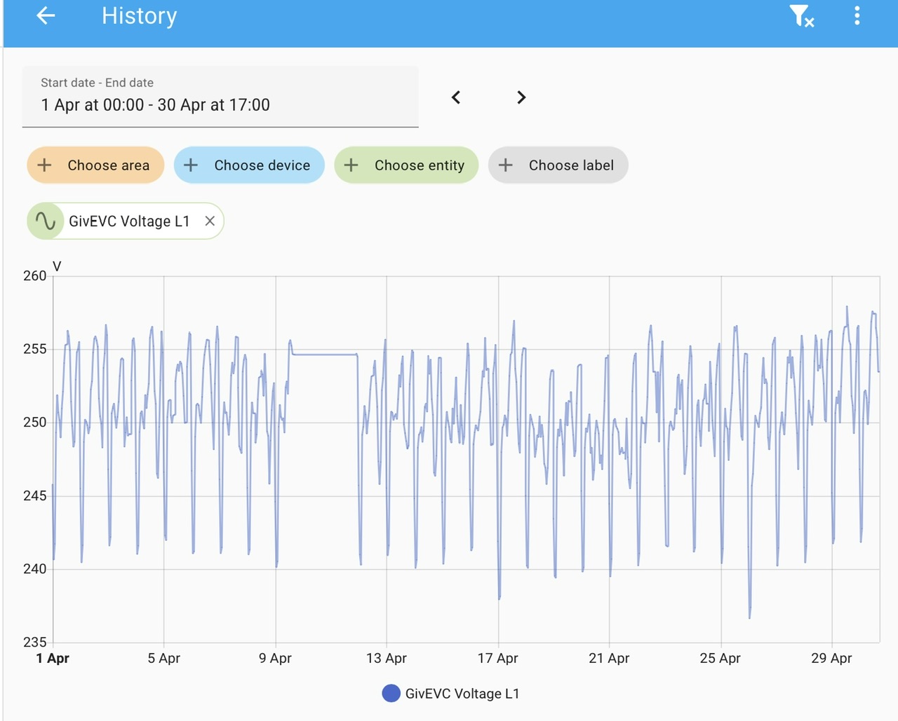Open the Choose area picker
The width and height of the screenshot is (898, 721).
pos(95,165)
